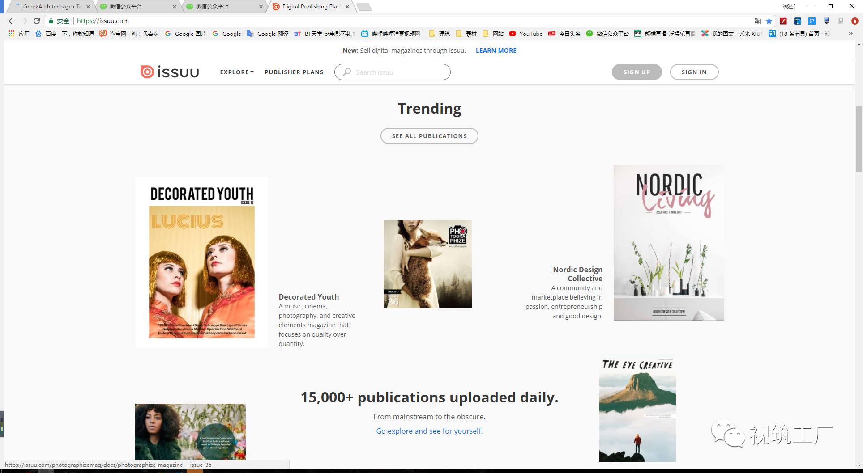Click the secure lock icon in address bar

click(x=51, y=21)
